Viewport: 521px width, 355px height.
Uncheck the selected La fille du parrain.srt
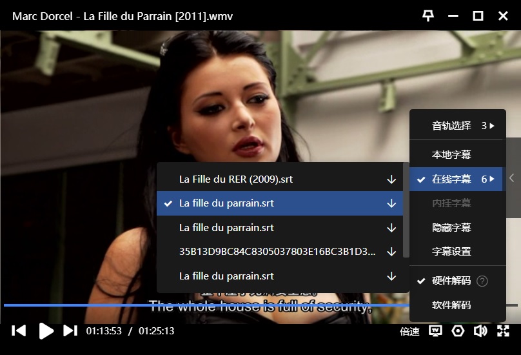(226, 203)
